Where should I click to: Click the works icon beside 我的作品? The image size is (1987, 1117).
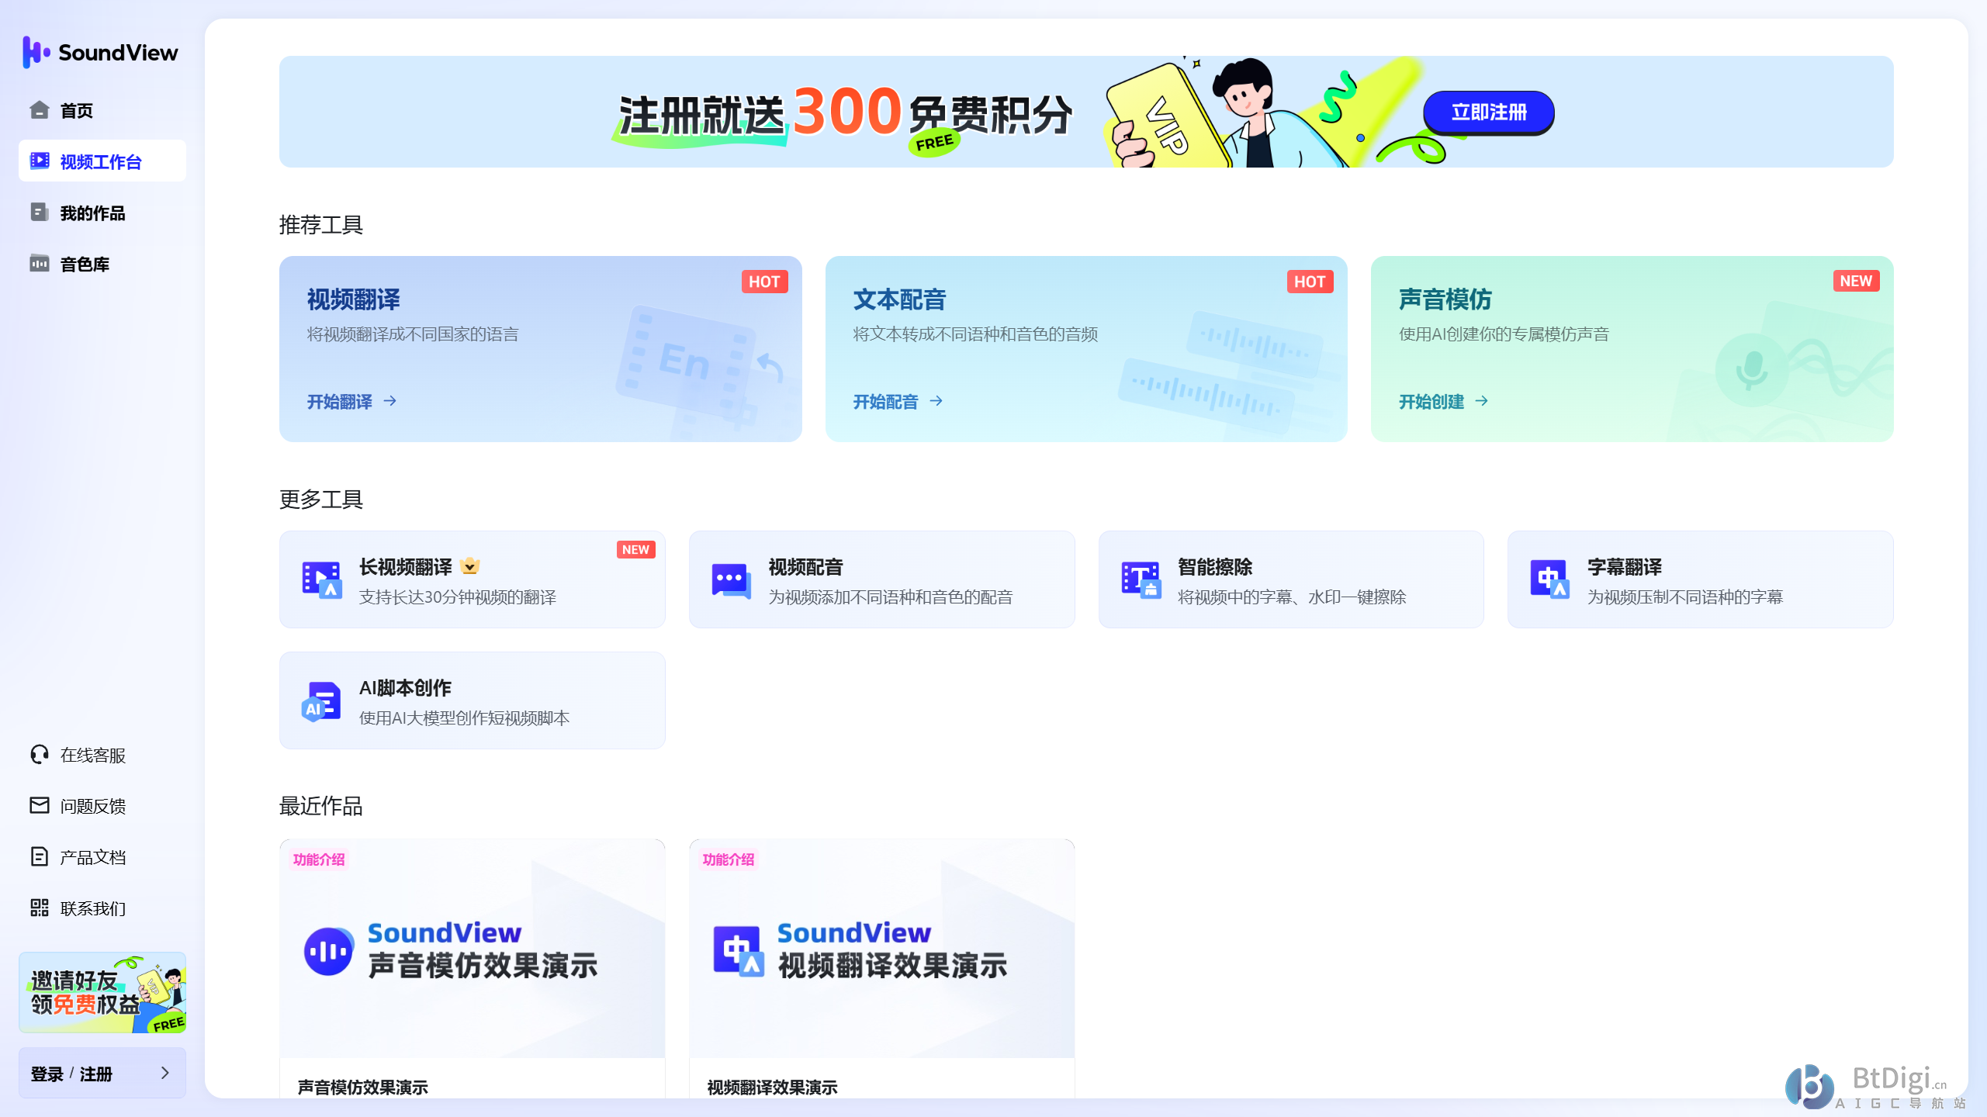pyautogui.click(x=40, y=212)
